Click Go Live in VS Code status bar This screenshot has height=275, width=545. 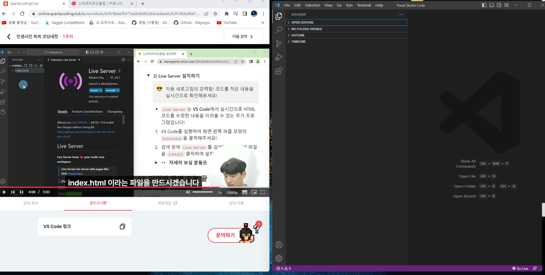pos(520,268)
